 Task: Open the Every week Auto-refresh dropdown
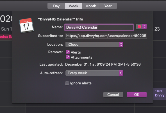94,73
